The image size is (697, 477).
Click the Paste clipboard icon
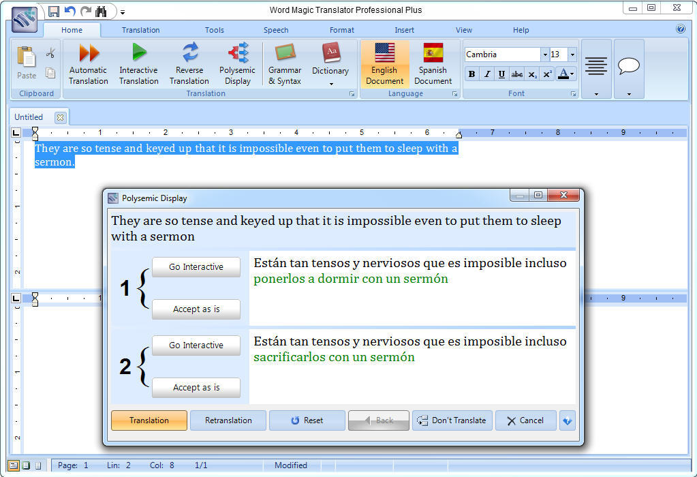click(27, 59)
